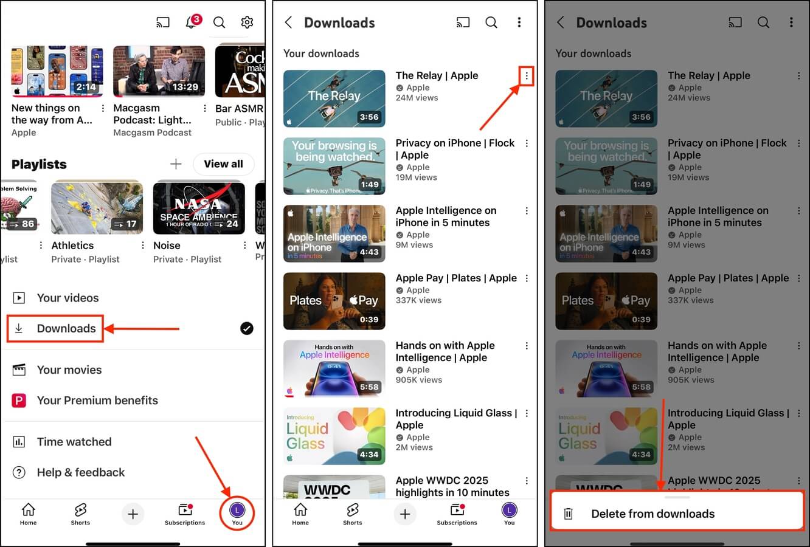Open Subscriptions tab in the You screen
The width and height of the screenshot is (810, 547).
[185, 514]
